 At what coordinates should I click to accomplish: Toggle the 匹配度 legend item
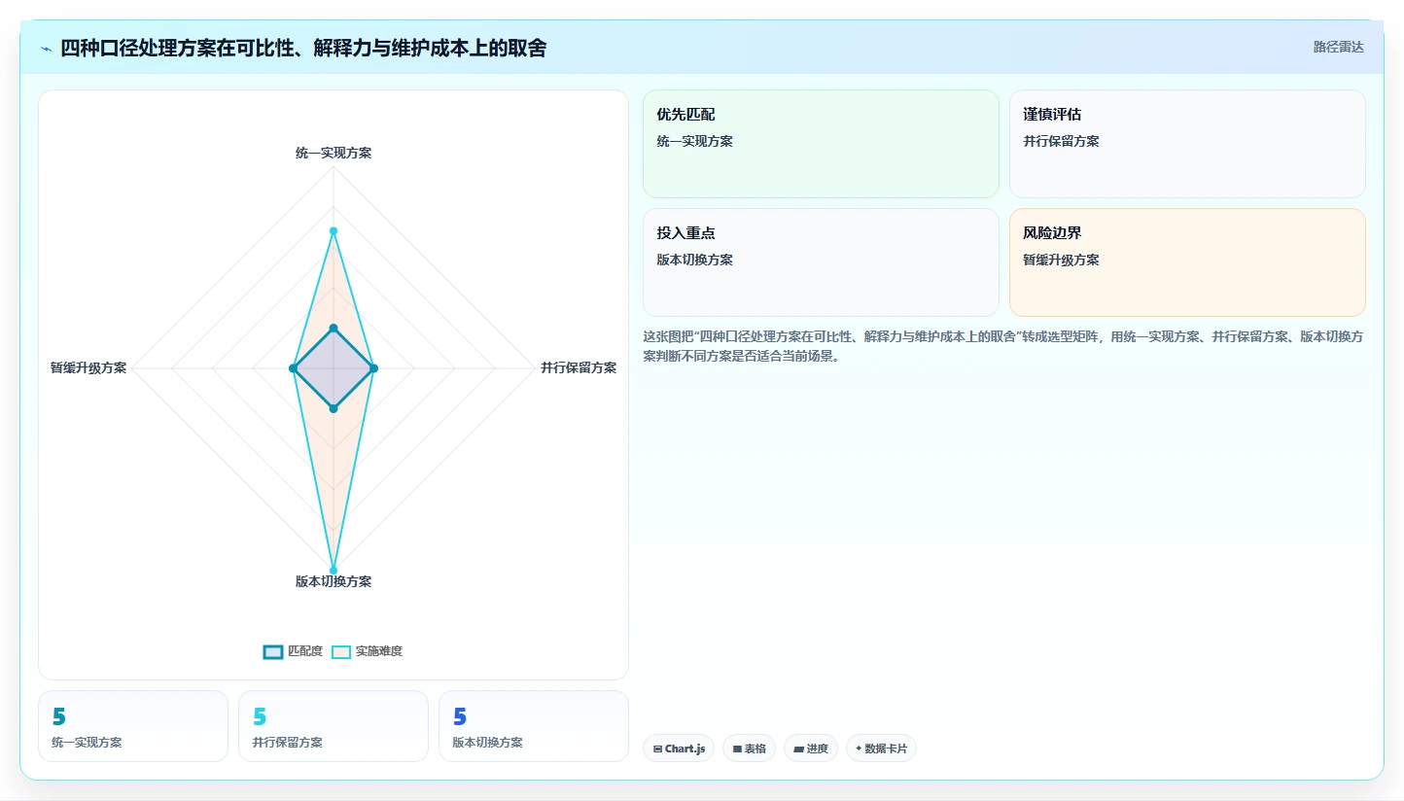pos(293,651)
